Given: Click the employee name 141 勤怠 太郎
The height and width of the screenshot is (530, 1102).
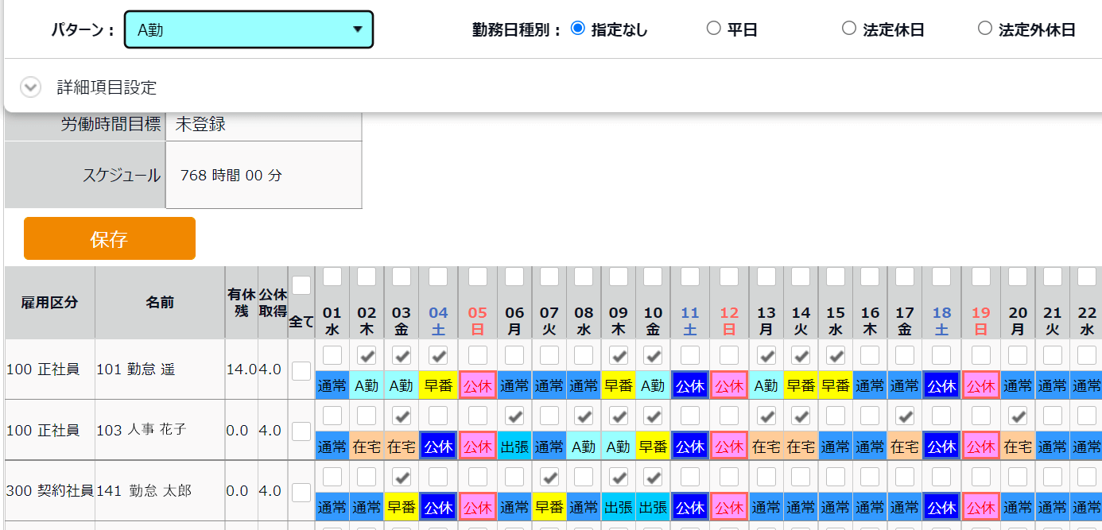Looking at the screenshot, I should point(144,491).
